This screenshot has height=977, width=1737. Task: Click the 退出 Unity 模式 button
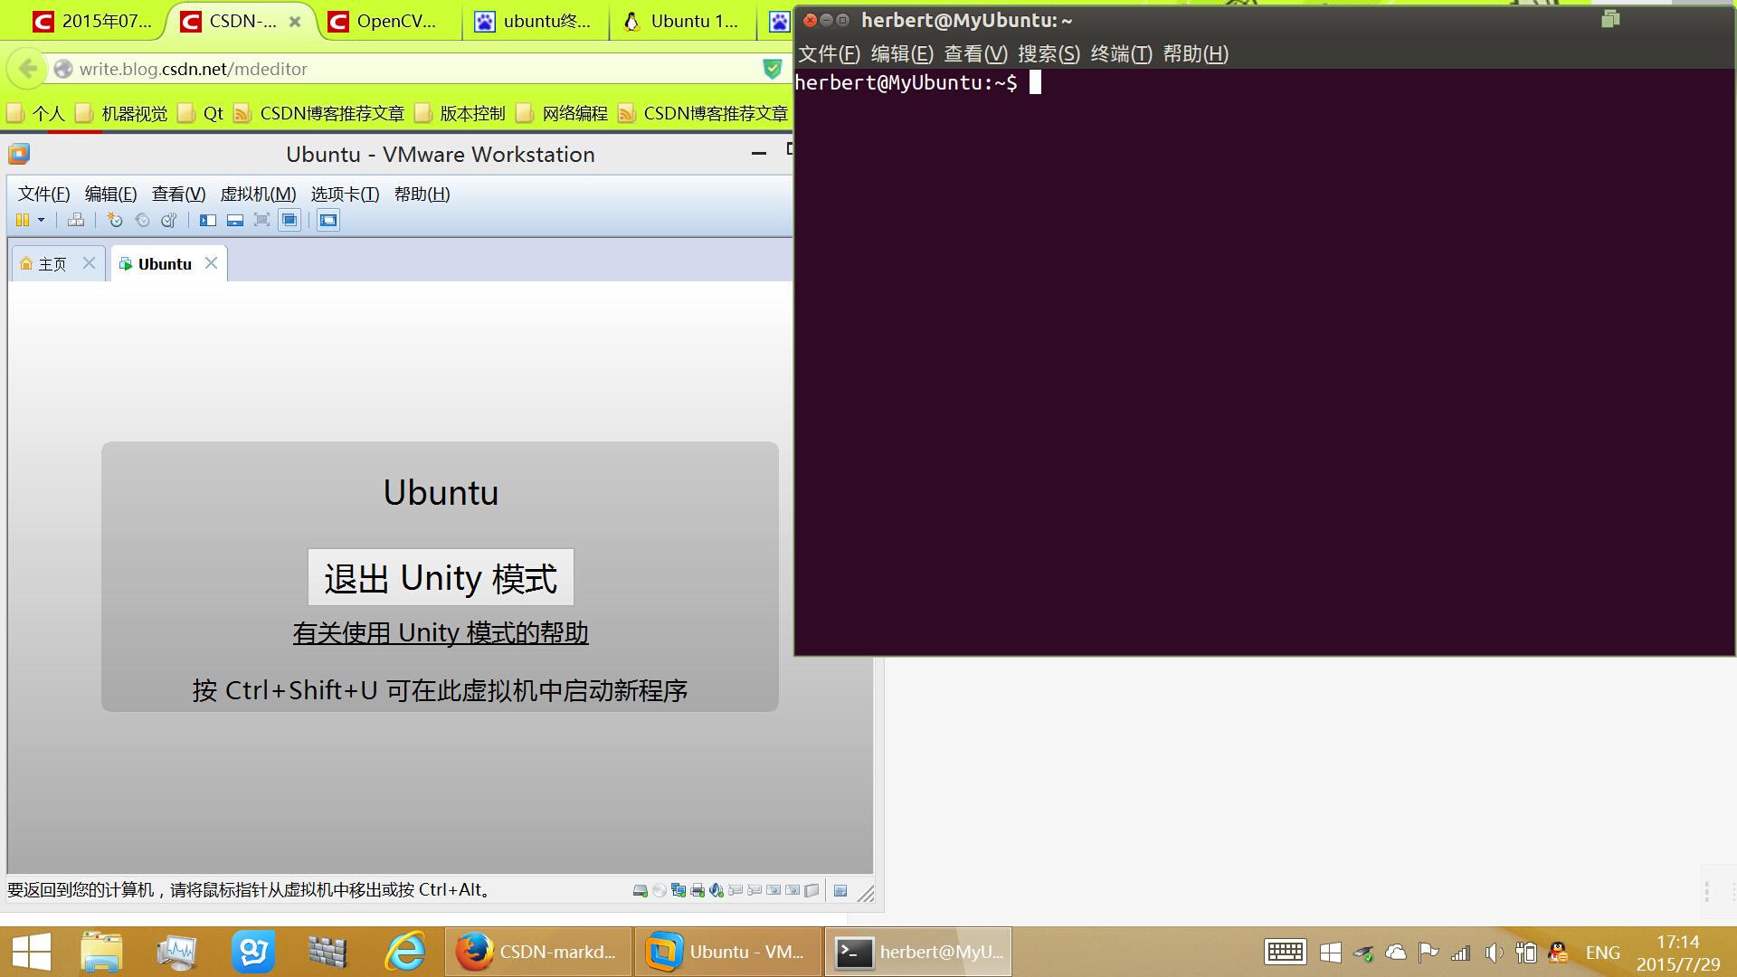(x=441, y=577)
